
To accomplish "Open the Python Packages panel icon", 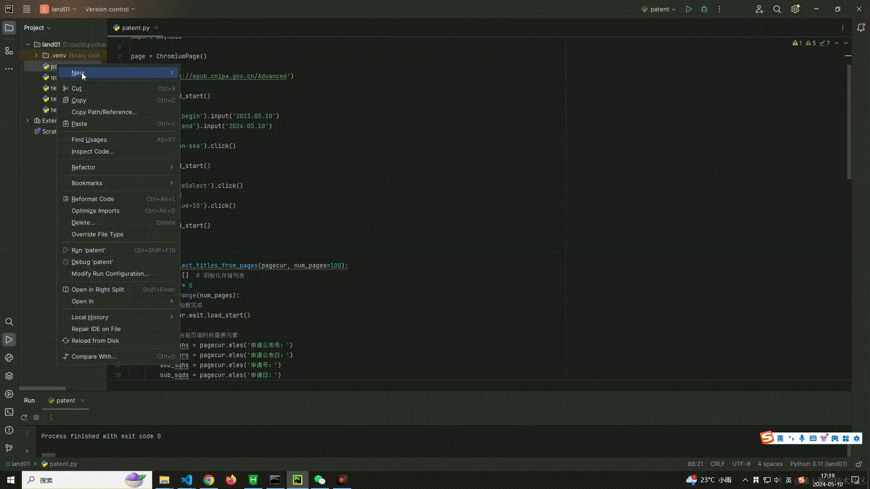I will click(9, 376).
